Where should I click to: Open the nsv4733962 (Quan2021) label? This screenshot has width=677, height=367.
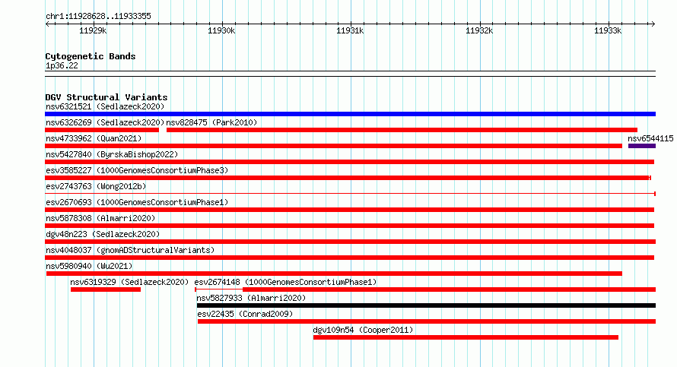tap(94, 138)
